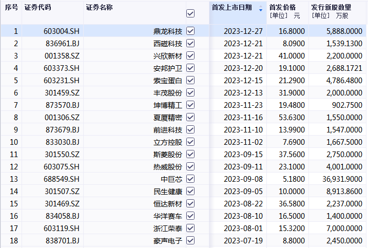Viewport: 368px width, 248px height.
Task: Click share quantity 36,931.9000 cell
Action: [x=341, y=179]
